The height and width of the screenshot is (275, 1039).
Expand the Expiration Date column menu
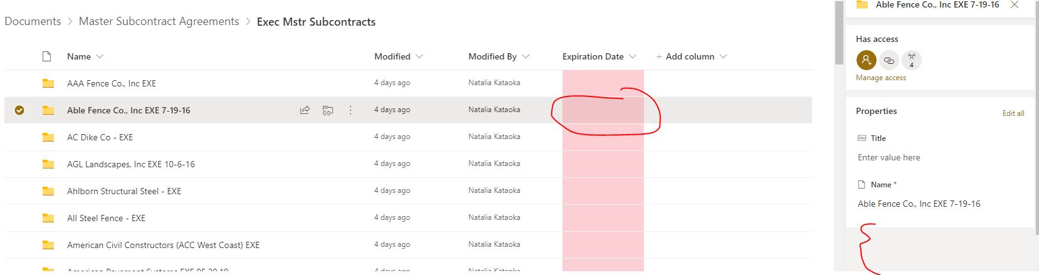pos(632,56)
